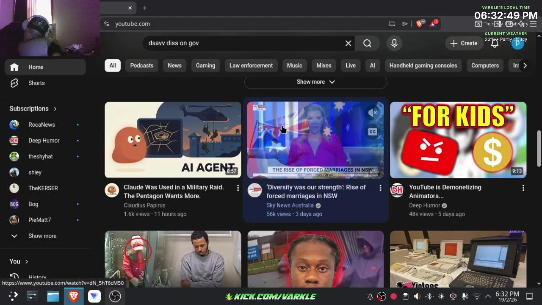Open Bluetooth settings in system tray
This screenshot has height=305, width=542.
click(429, 297)
